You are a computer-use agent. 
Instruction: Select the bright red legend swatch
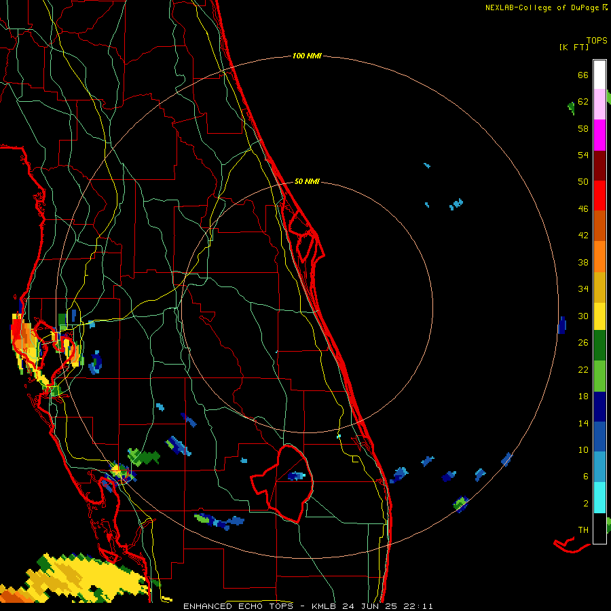[599, 196]
